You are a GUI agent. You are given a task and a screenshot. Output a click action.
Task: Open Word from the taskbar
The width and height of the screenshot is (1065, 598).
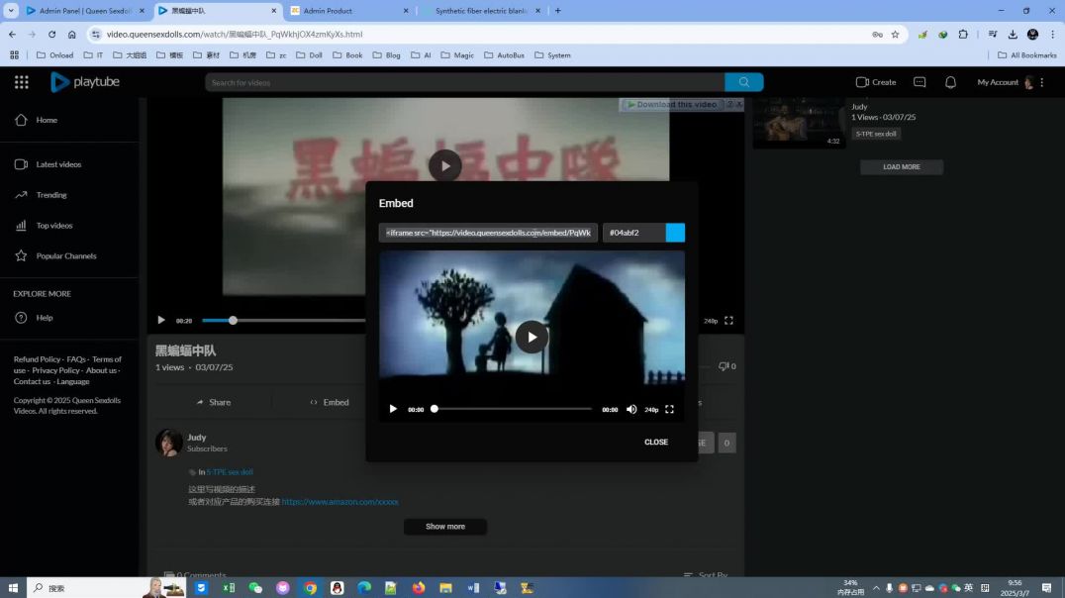coord(473,588)
